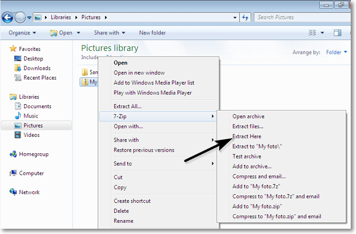Open Homegroup in the navigation pane
Image resolution: width=356 pixels, height=234 pixels.
(33, 154)
